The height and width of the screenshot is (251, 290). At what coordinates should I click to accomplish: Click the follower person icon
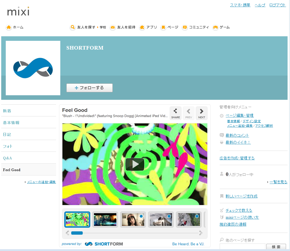222,174
